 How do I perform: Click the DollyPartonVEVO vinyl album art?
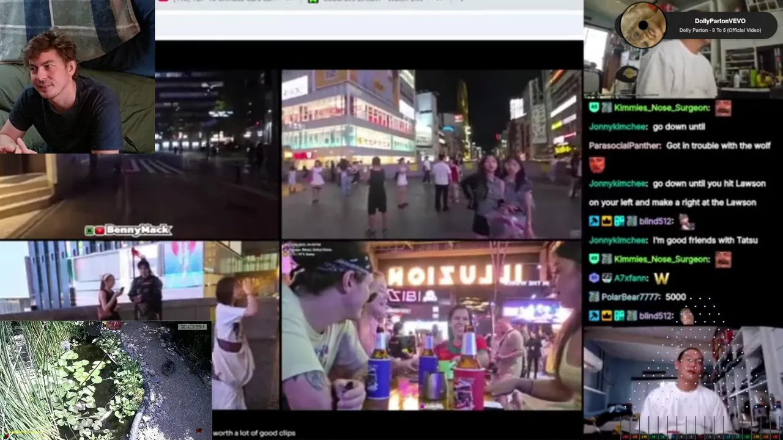[x=643, y=25]
